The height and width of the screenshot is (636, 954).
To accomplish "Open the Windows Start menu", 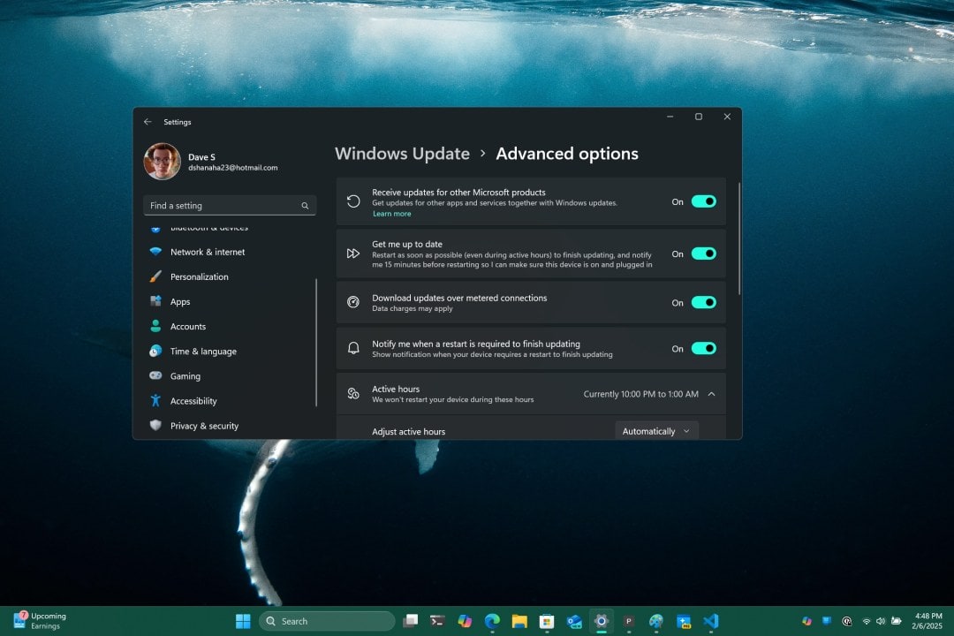I will click(242, 620).
